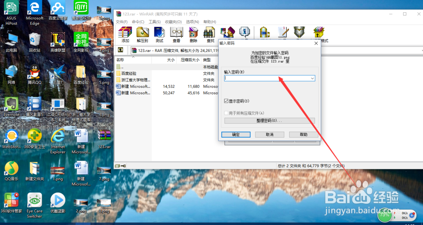Expand the password field dropdown arrow
423x225 pixels.
point(313,79)
